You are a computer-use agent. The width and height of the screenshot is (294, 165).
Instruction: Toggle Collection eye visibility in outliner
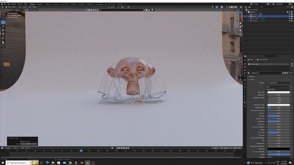coord(290,12)
